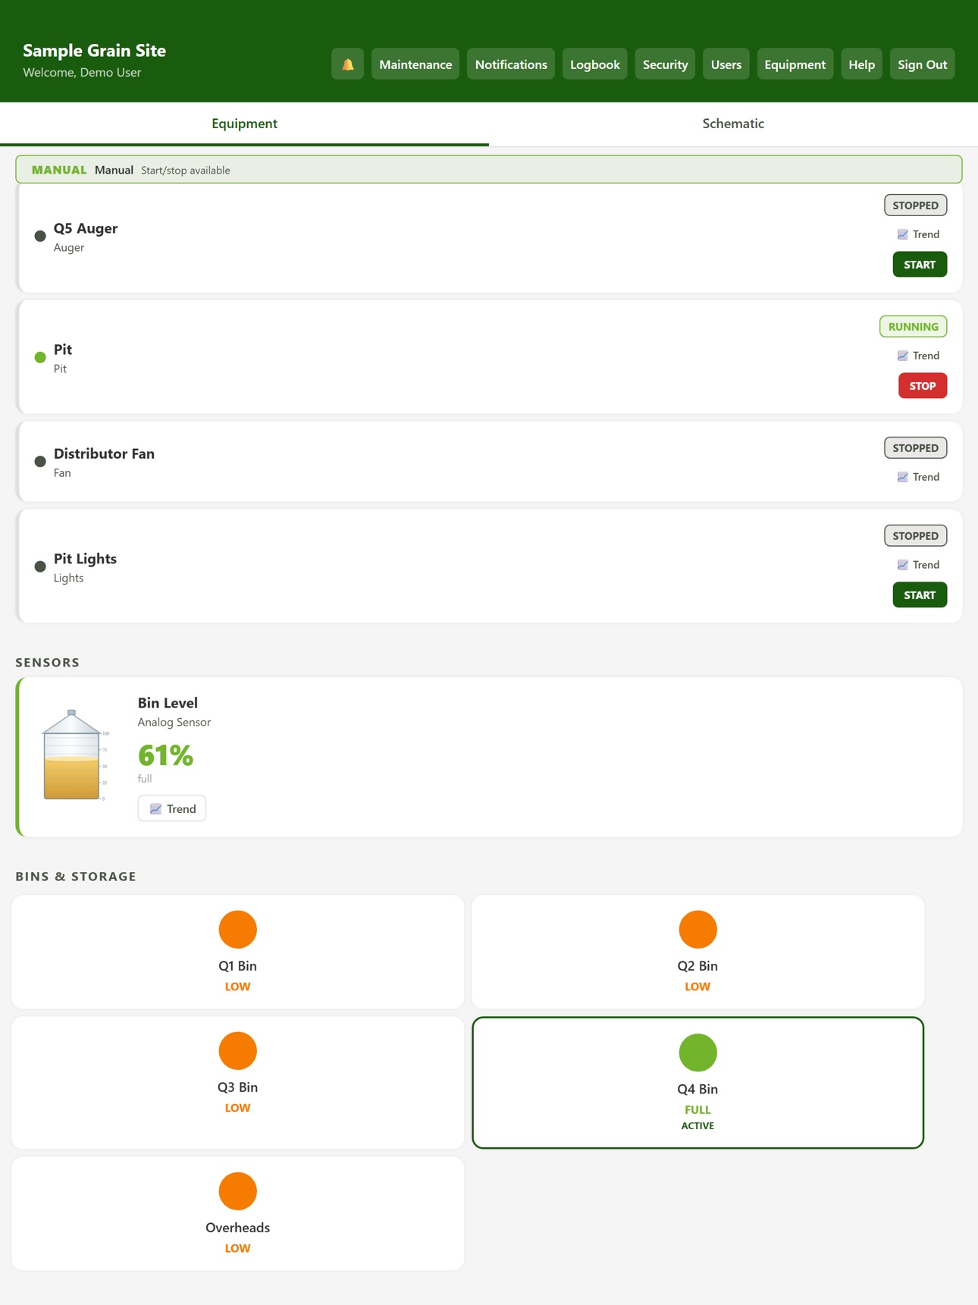This screenshot has width=978, height=1305.
Task: Start the Pit Lights
Action: click(x=920, y=595)
